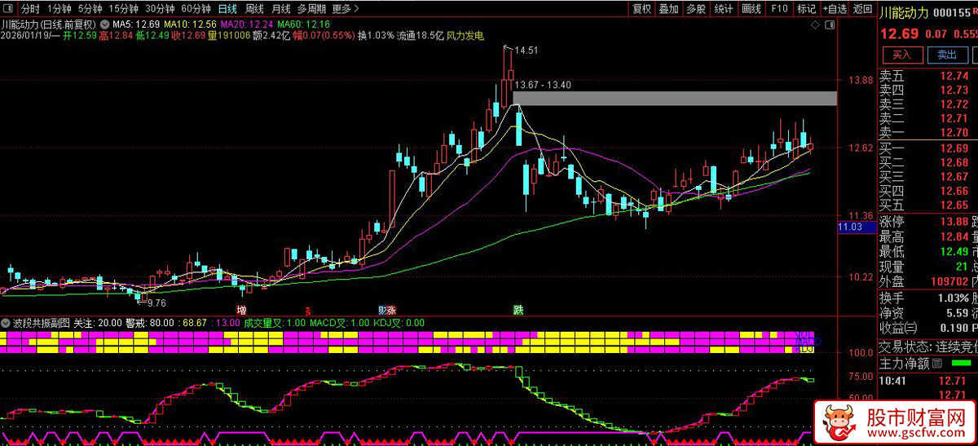978x446 pixels.
Task: Click the MA10: 12.56 label
Action: click(190, 24)
